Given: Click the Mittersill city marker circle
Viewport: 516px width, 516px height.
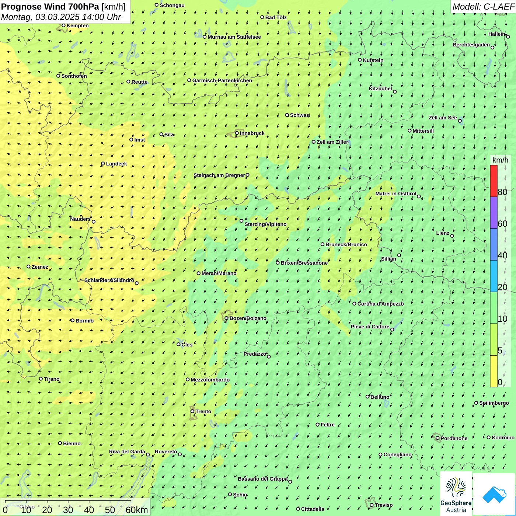Looking at the screenshot, I should tap(409, 130).
